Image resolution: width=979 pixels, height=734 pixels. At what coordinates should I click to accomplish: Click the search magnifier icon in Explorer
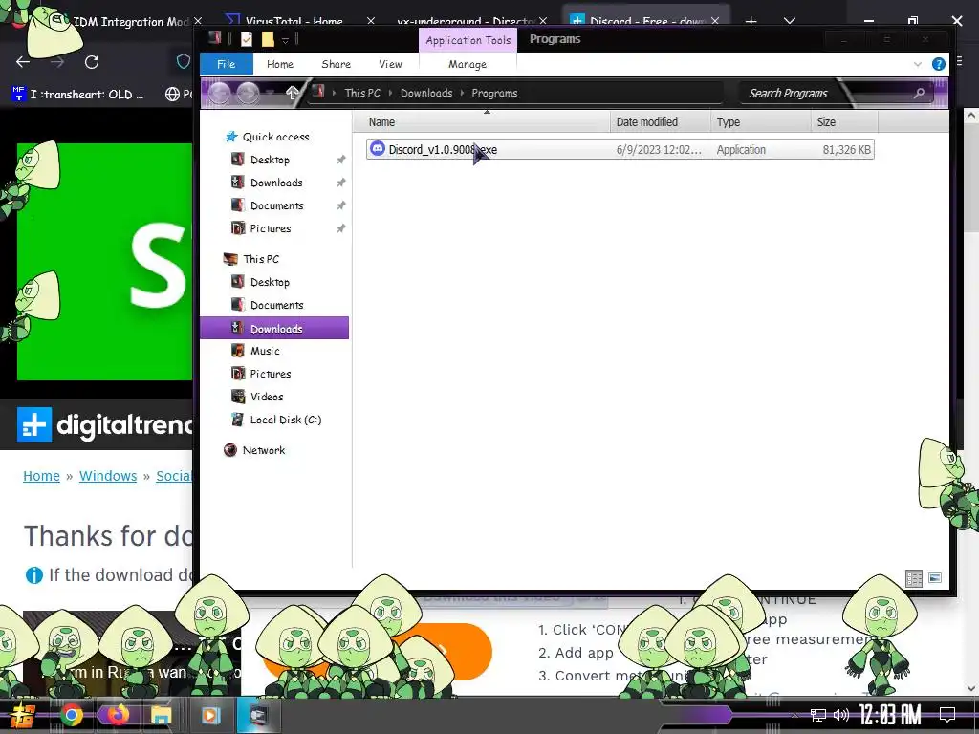919,93
